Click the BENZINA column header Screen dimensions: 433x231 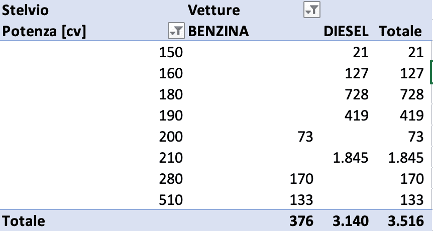point(219,31)
